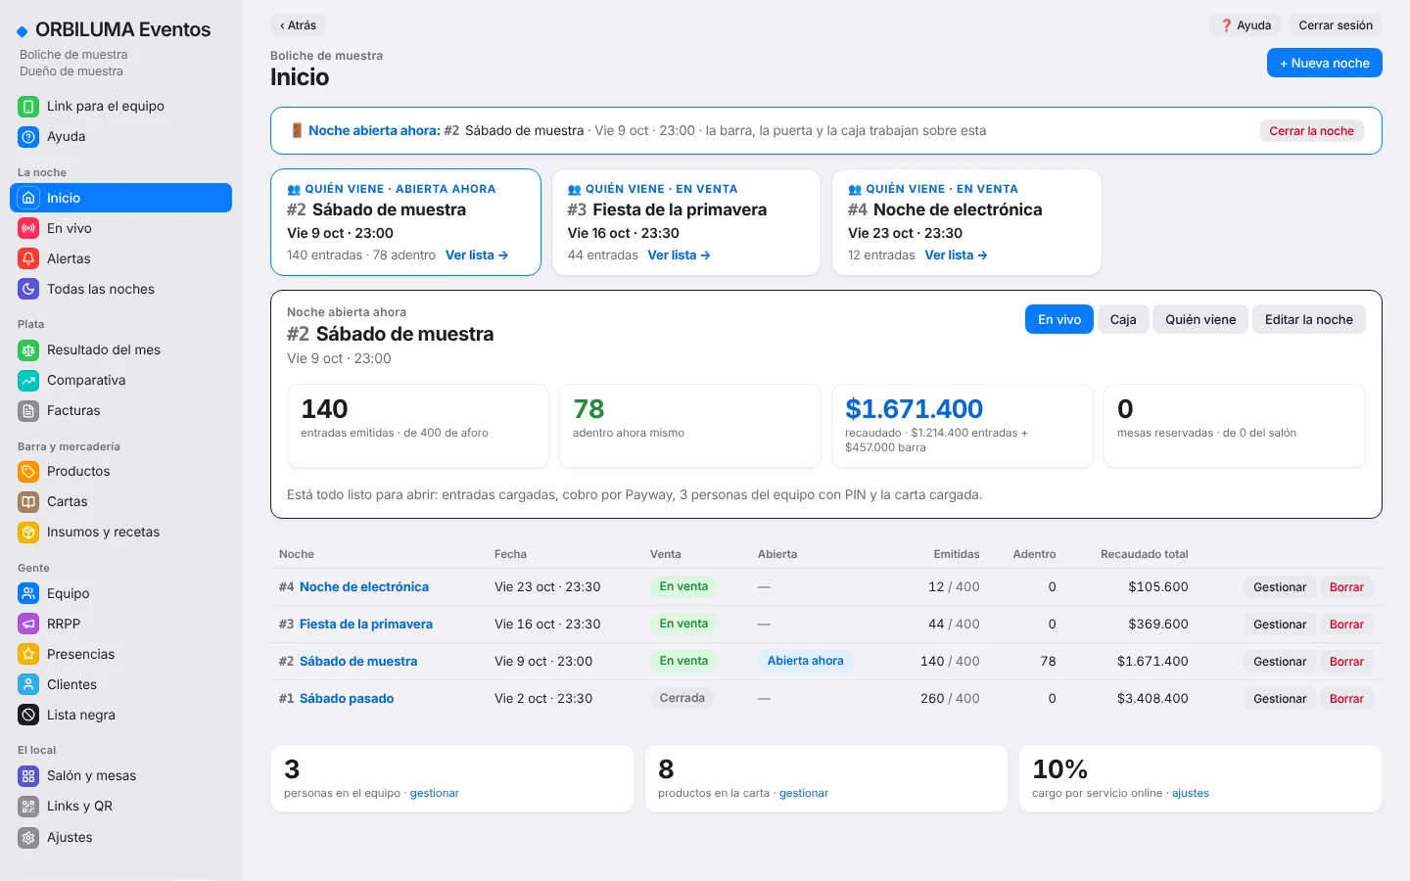Click the 140 entradas emitidas stat card

[418, 426]
